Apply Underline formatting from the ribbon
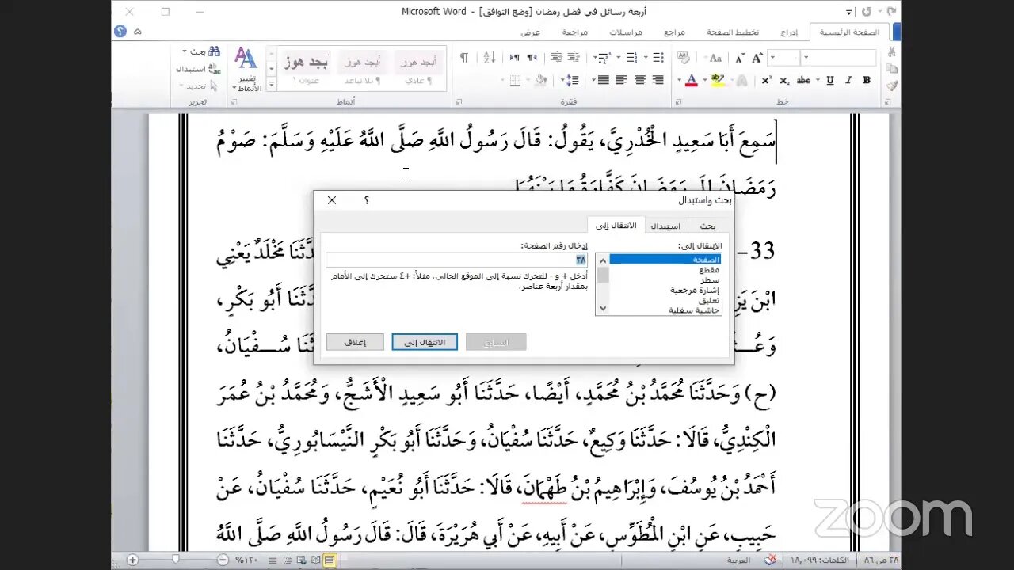The height and width of the screenshot is (570, 1014). [830, 80]
